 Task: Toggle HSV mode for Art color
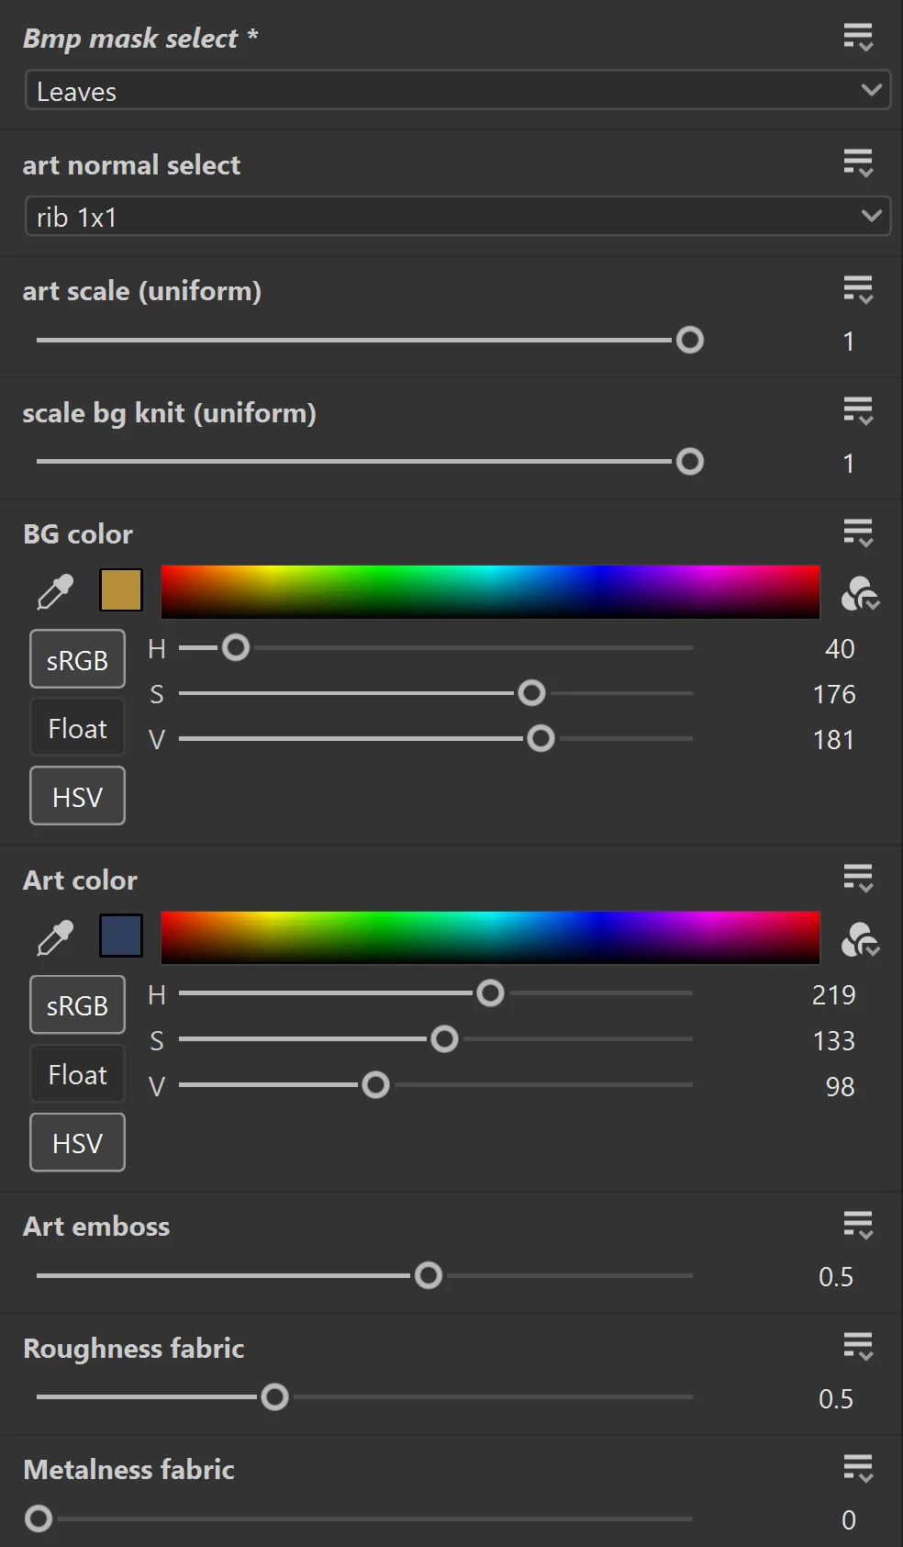77,1143
